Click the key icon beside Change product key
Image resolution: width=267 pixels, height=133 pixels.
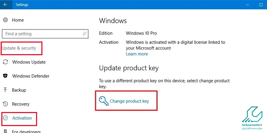tap(104, 101)
